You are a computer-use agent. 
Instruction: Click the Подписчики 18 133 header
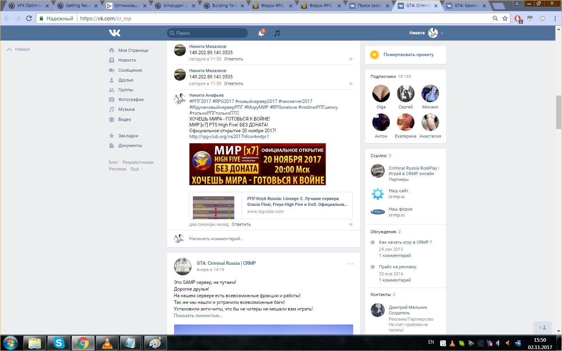[x=391, y=76]
